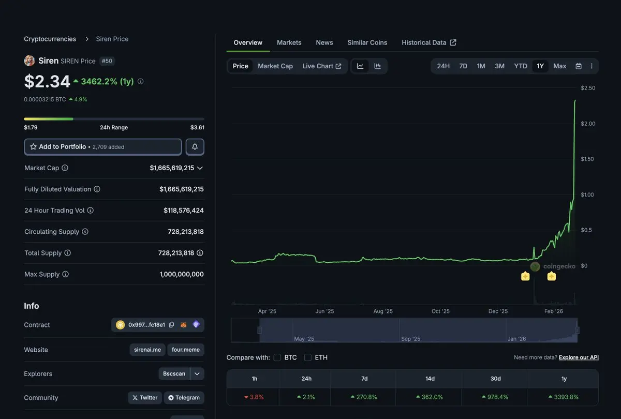Screen dimensions: 621x419
Task: Switch to the Overview tab
Action: 248,42
